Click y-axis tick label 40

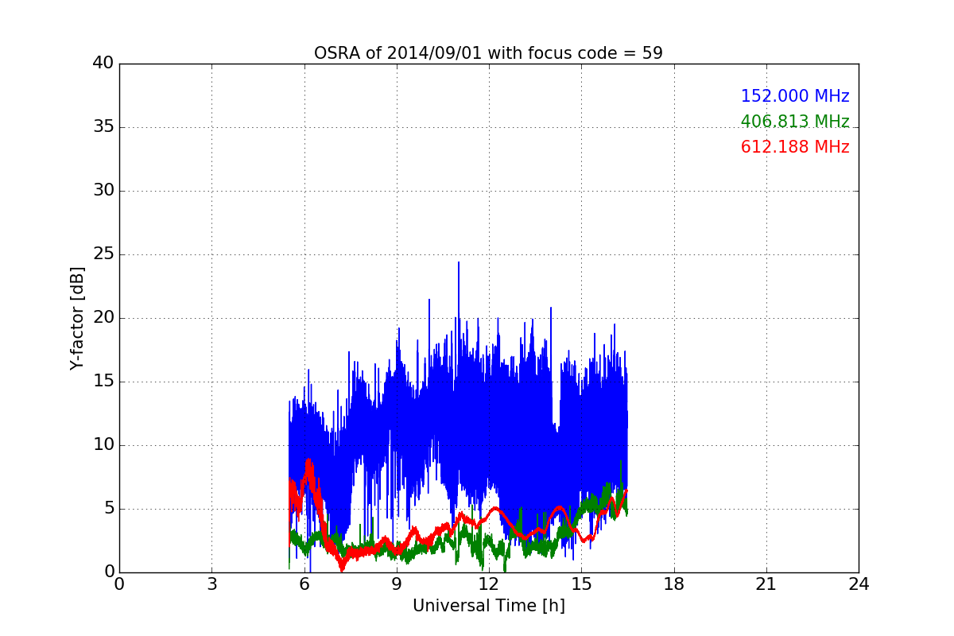click(x=103, y=64)
